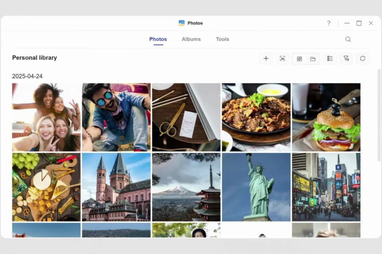This screenshot has width=382, height=254.
Task: Switch to grid timeline view icon
Action: pyautogui.click(x=299, y=59)
